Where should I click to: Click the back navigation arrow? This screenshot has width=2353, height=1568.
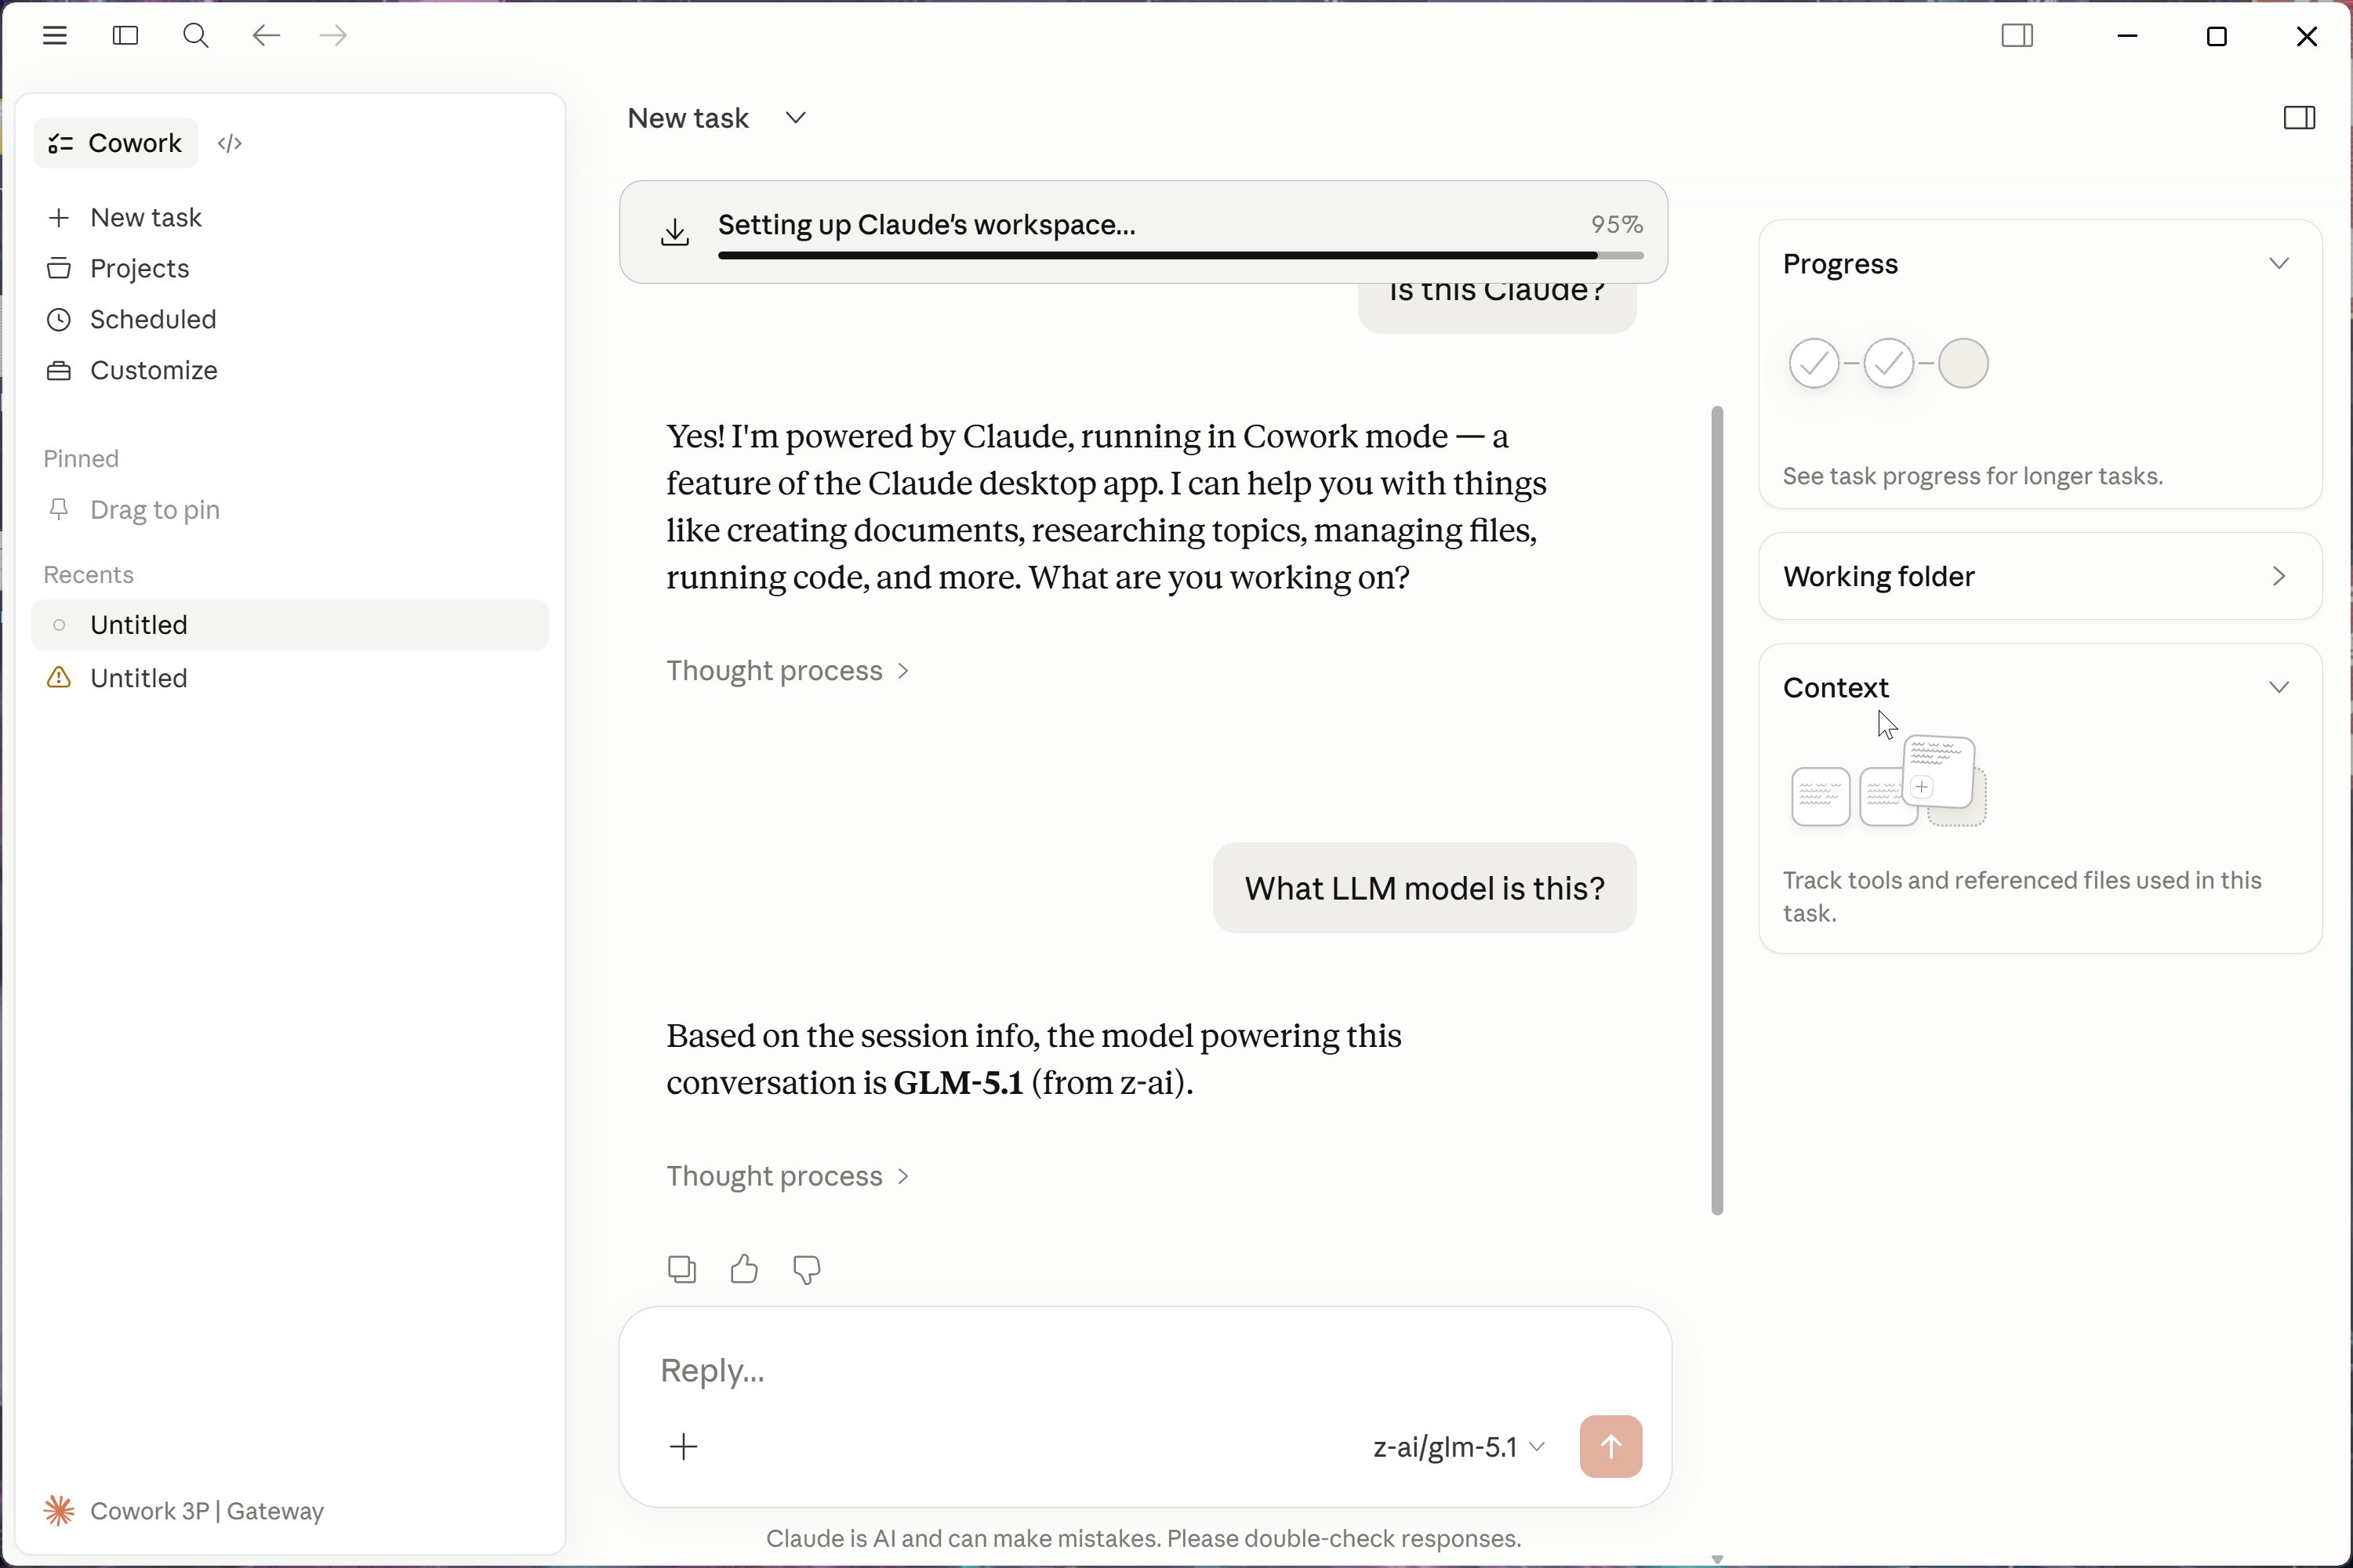[x=265, y=36]
